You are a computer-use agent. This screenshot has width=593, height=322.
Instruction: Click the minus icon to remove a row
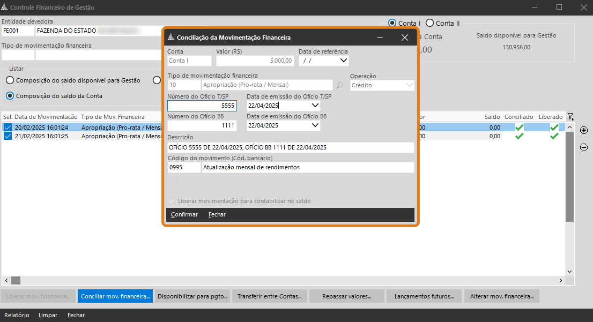click(584, 147)
